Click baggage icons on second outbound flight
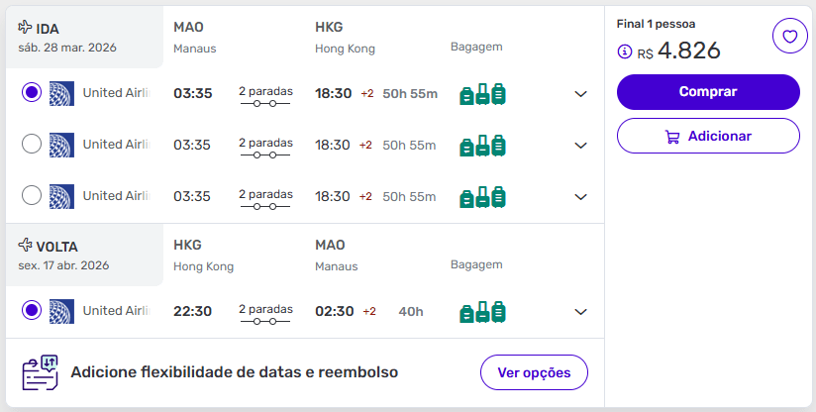This screenshot has height=412, width=816. [482, 146]
